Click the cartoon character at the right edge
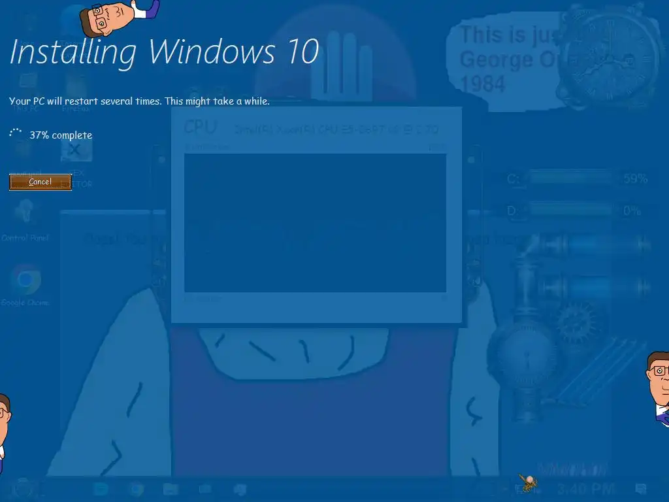 click(x=657, y=388)
